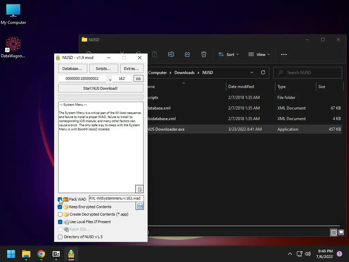Open the Scripts... menu button
Viewport: 349px width, 262px height.
point(104,68)
